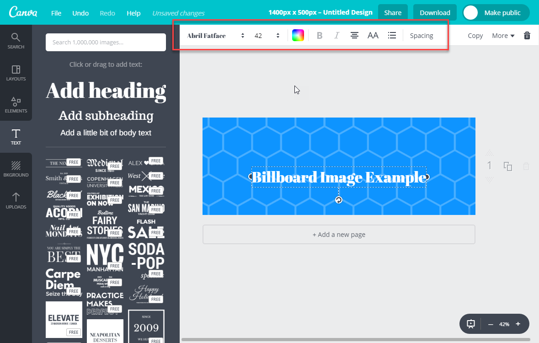Open the rainbow text color picker
This screenshot has width=539, height=343.
click(x=298, y=36)
